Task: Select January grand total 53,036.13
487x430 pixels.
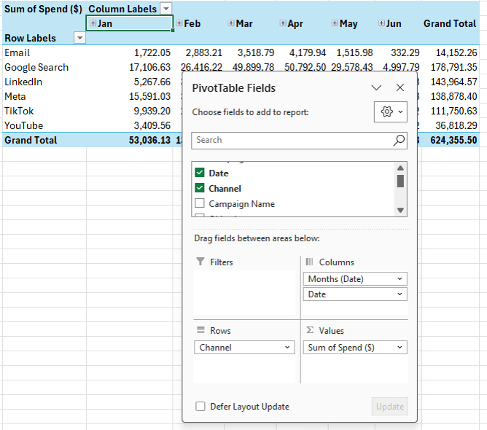Action: click(149, 140)
